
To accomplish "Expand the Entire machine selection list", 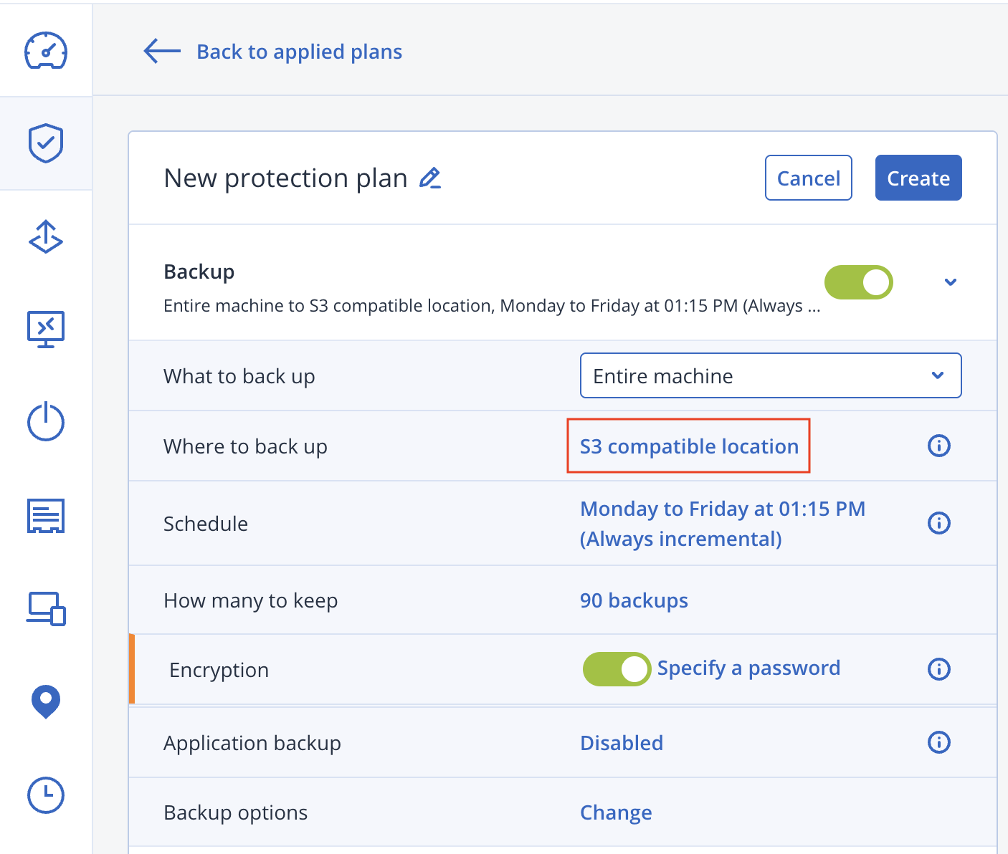I will pyautogui.click(x=937, y=375).
